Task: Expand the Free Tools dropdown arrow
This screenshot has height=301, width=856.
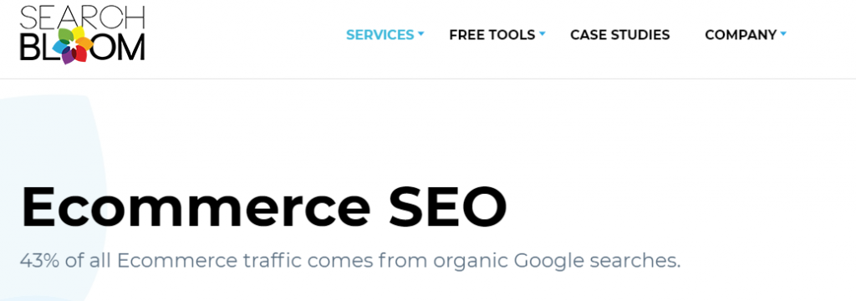Action: 542,34
